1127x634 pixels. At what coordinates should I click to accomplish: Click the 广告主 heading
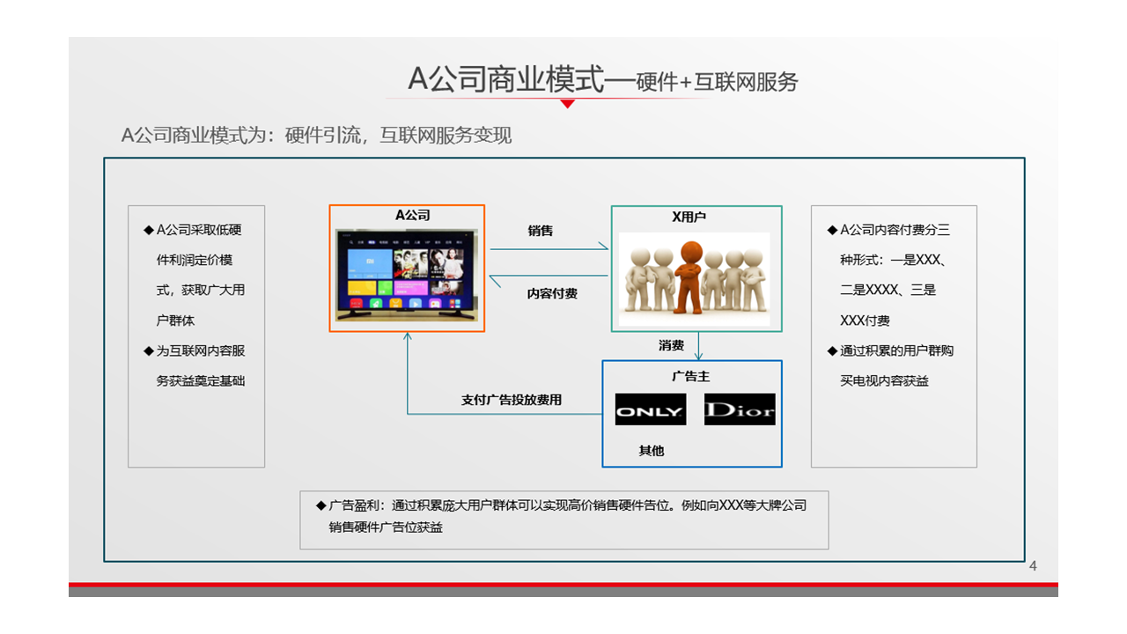[690, 376]
